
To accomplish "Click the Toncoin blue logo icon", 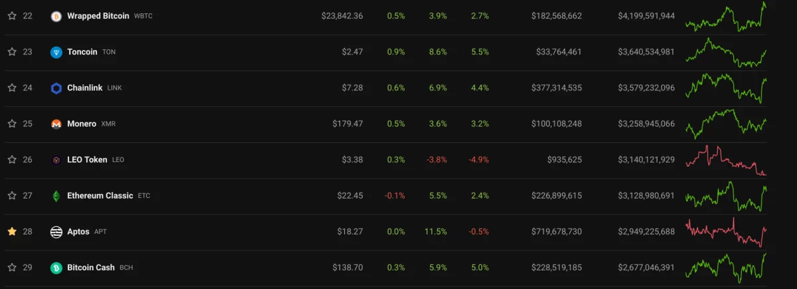I will point(56,52).
